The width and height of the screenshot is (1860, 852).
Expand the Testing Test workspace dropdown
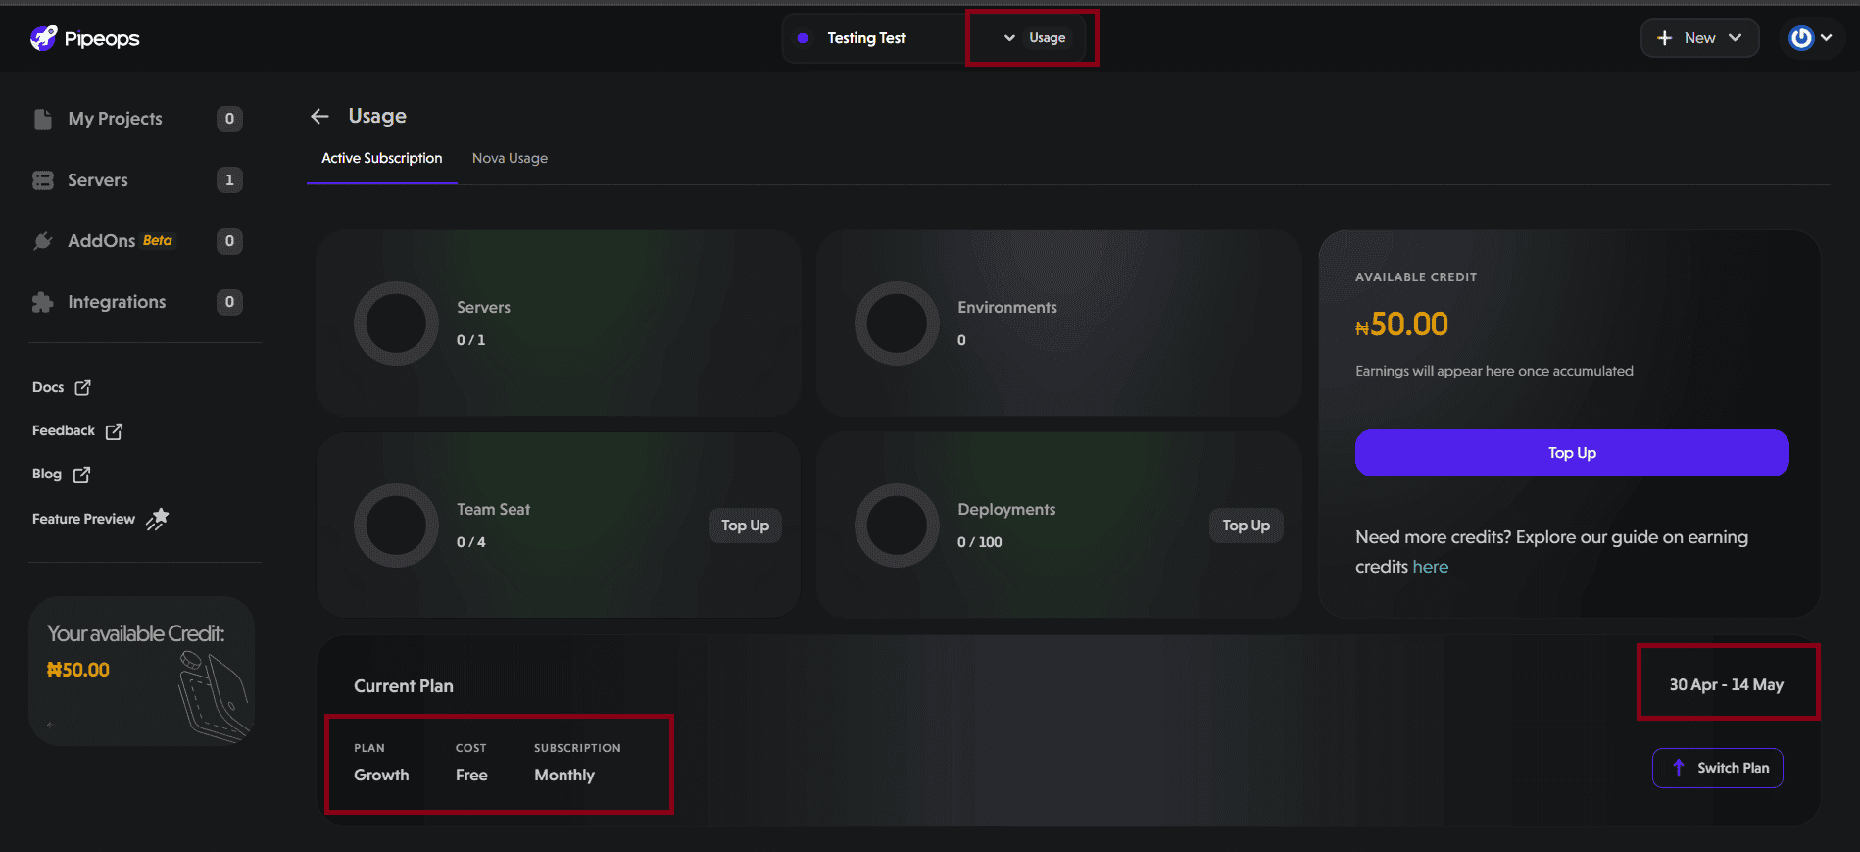(x=1009, y=38)
